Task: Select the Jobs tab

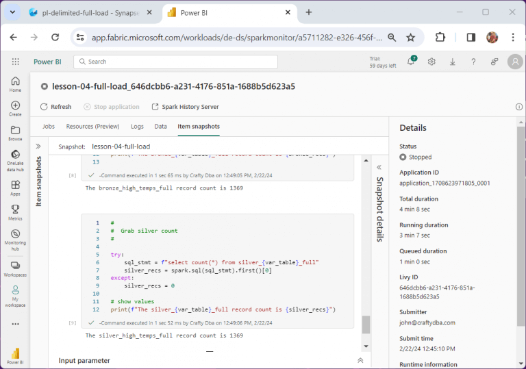Action: click(49, 127)
